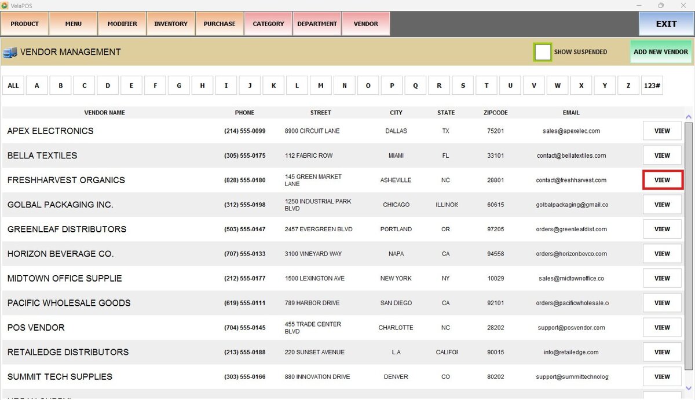Filter vendors by letter G
The image size is (695, 400).
point(179,86)
